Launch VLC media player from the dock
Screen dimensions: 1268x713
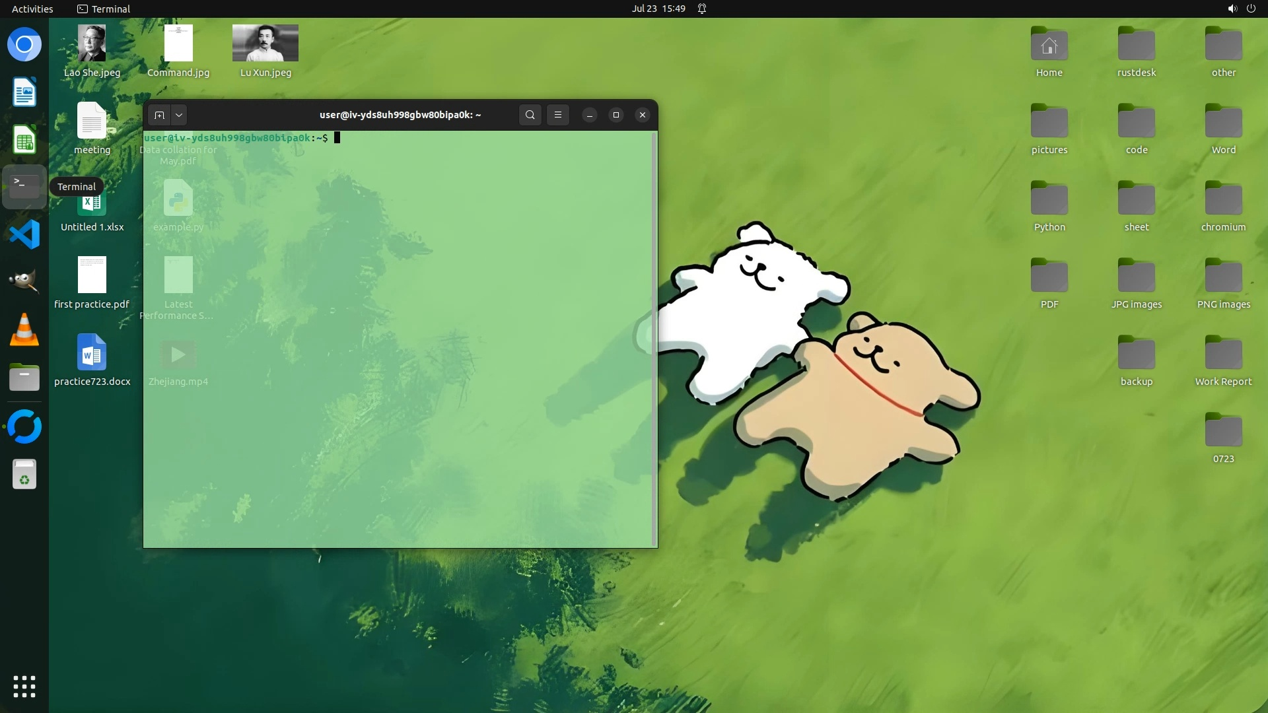tap(24, 330)
